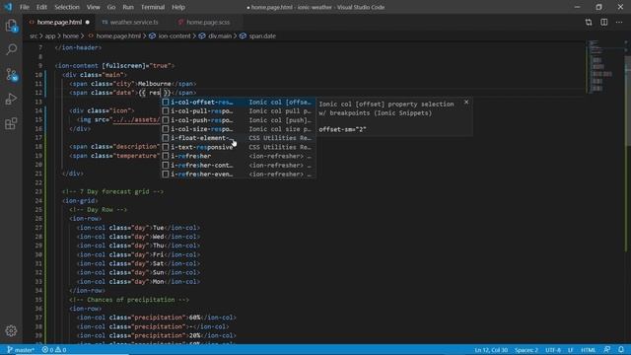Select the i-text-responsive suggestion

click(x=239, y=147)
